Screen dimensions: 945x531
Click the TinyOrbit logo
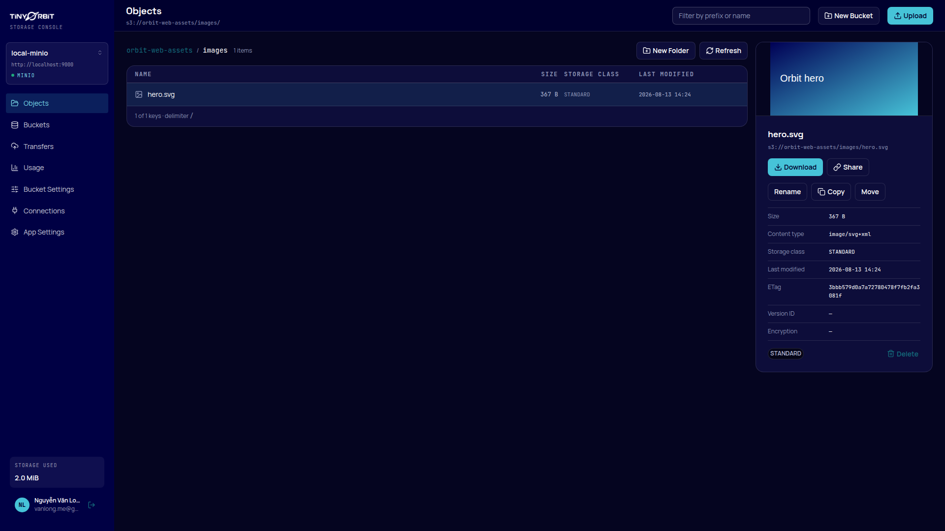click(32, 16)
